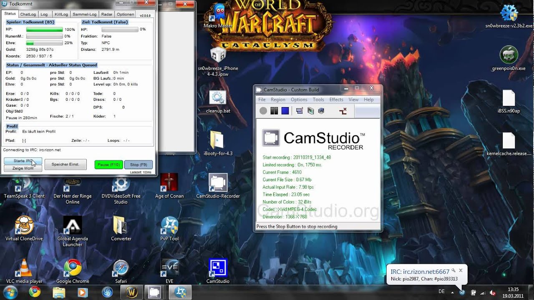Open the Effects menu in CamStudio
Image resolution: width=534 pixels, height=300 pixels.
pos(336,100)
